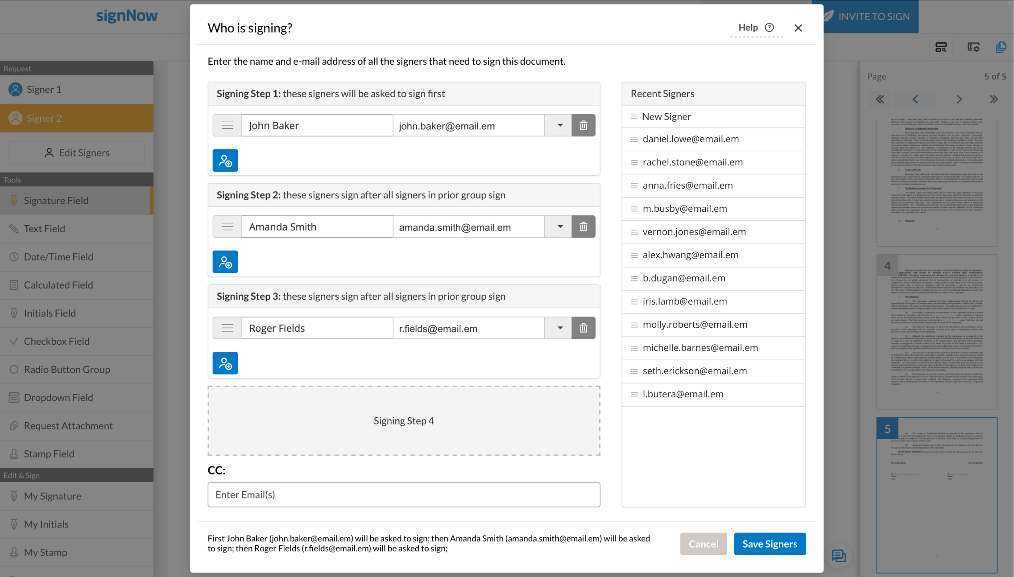Select rachel.stone@email.em from Recent Signers
The width and height of the screenshot is (1014, 577).
click(x=692, y=162)
